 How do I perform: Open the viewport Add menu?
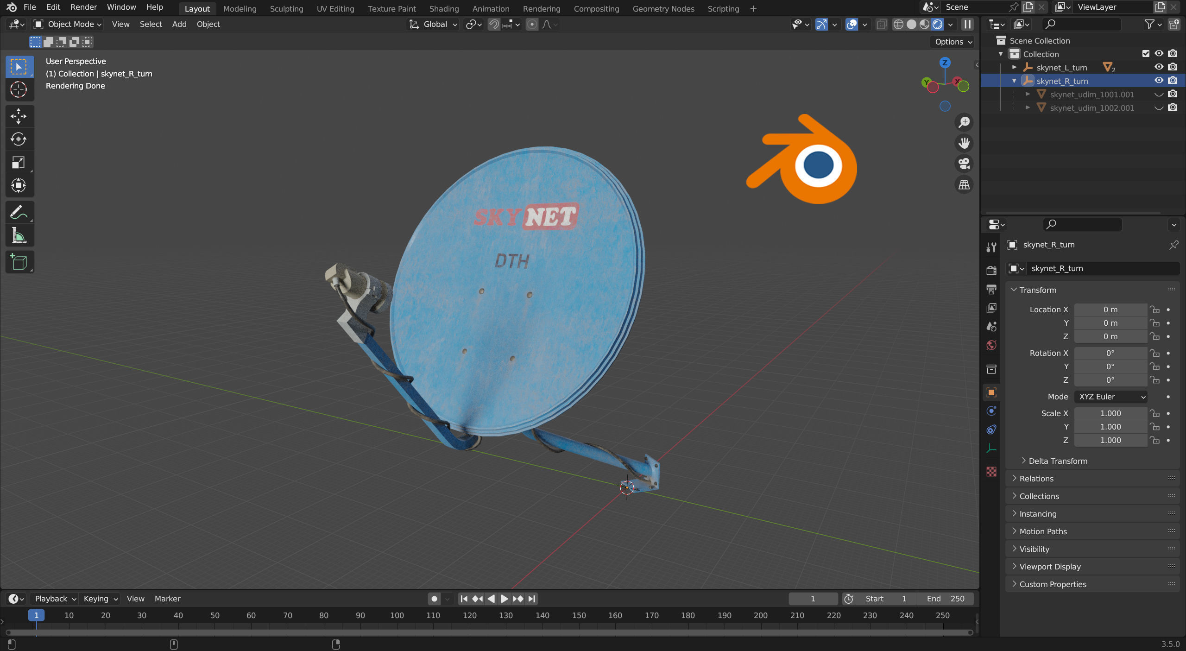tap(179, 25)
